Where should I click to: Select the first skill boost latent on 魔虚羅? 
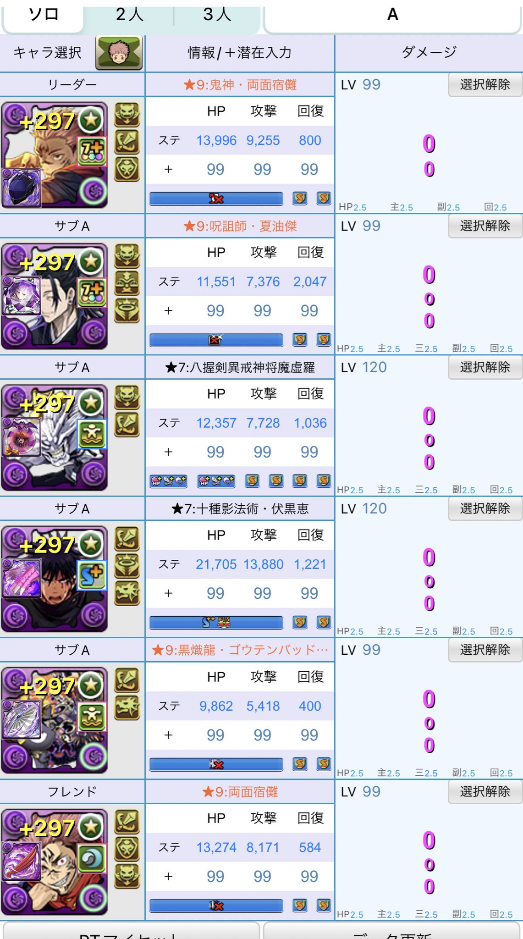(x=252, y=481)
